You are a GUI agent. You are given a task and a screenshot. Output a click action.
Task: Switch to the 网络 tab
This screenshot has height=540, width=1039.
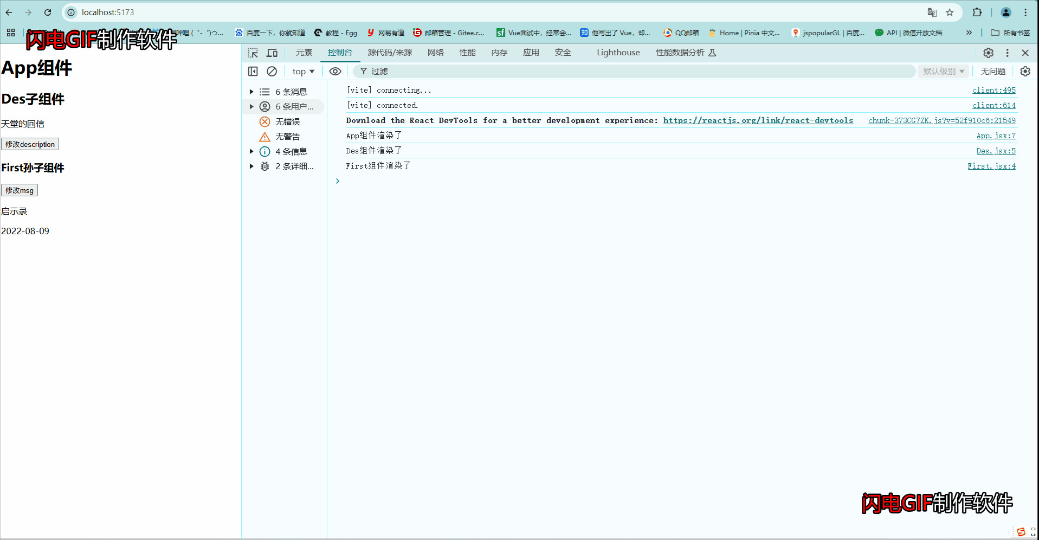click(x=435, y=53)
